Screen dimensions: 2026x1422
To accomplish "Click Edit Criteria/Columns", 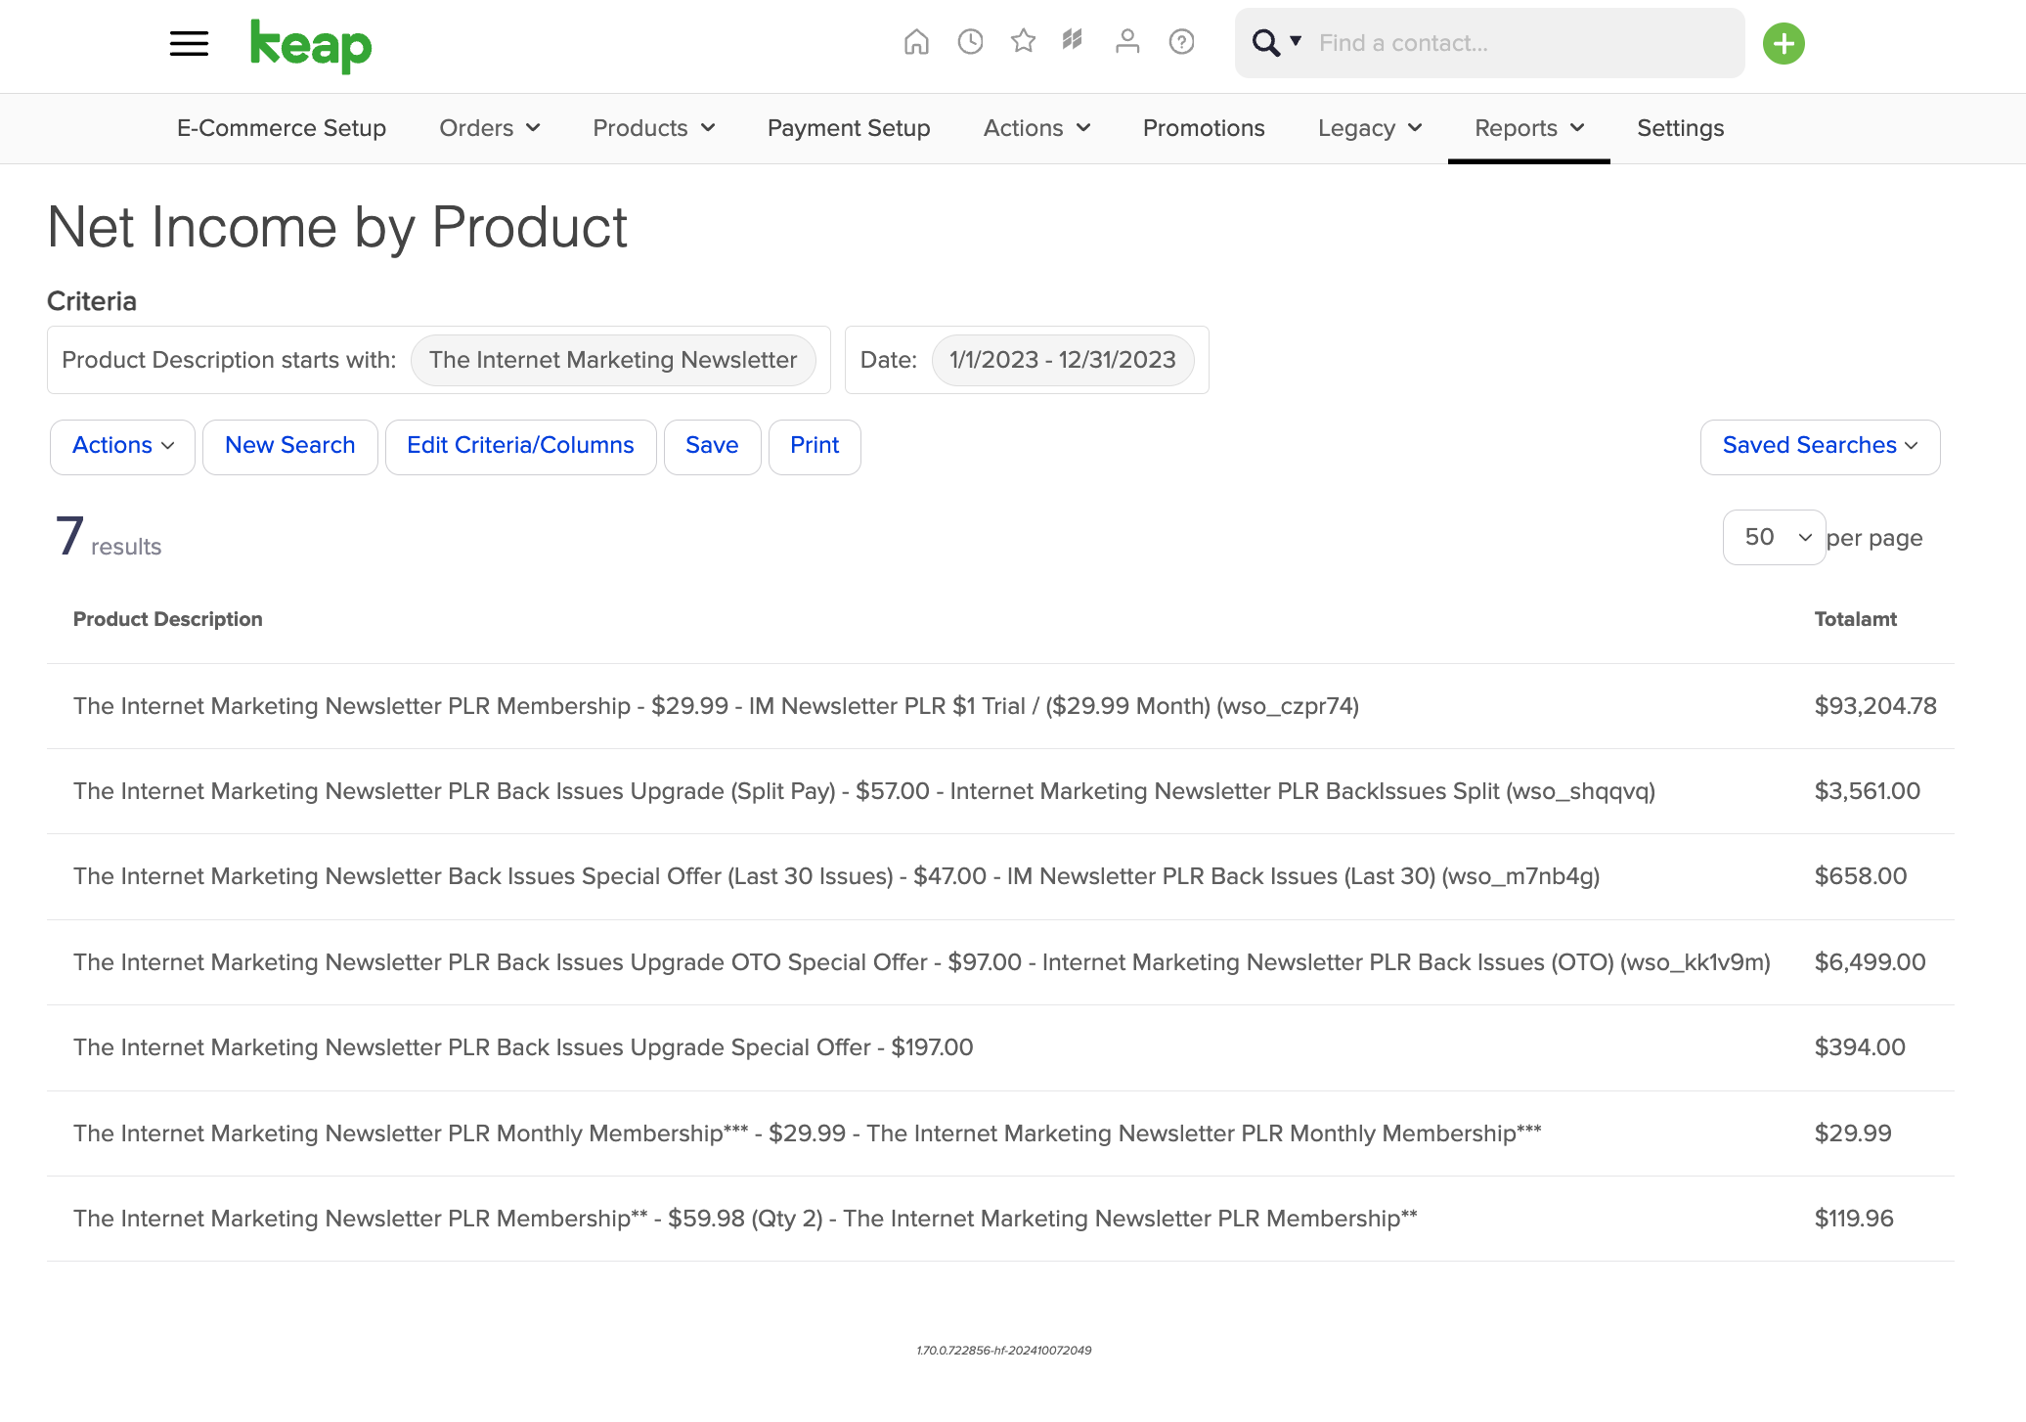I will pyautogui.click(x=521, y=447).
